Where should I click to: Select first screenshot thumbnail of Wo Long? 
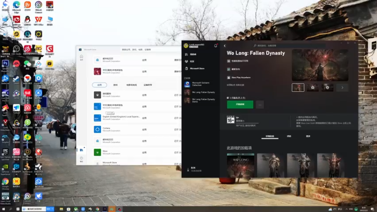pyautogui.click(x=298, y=88)
